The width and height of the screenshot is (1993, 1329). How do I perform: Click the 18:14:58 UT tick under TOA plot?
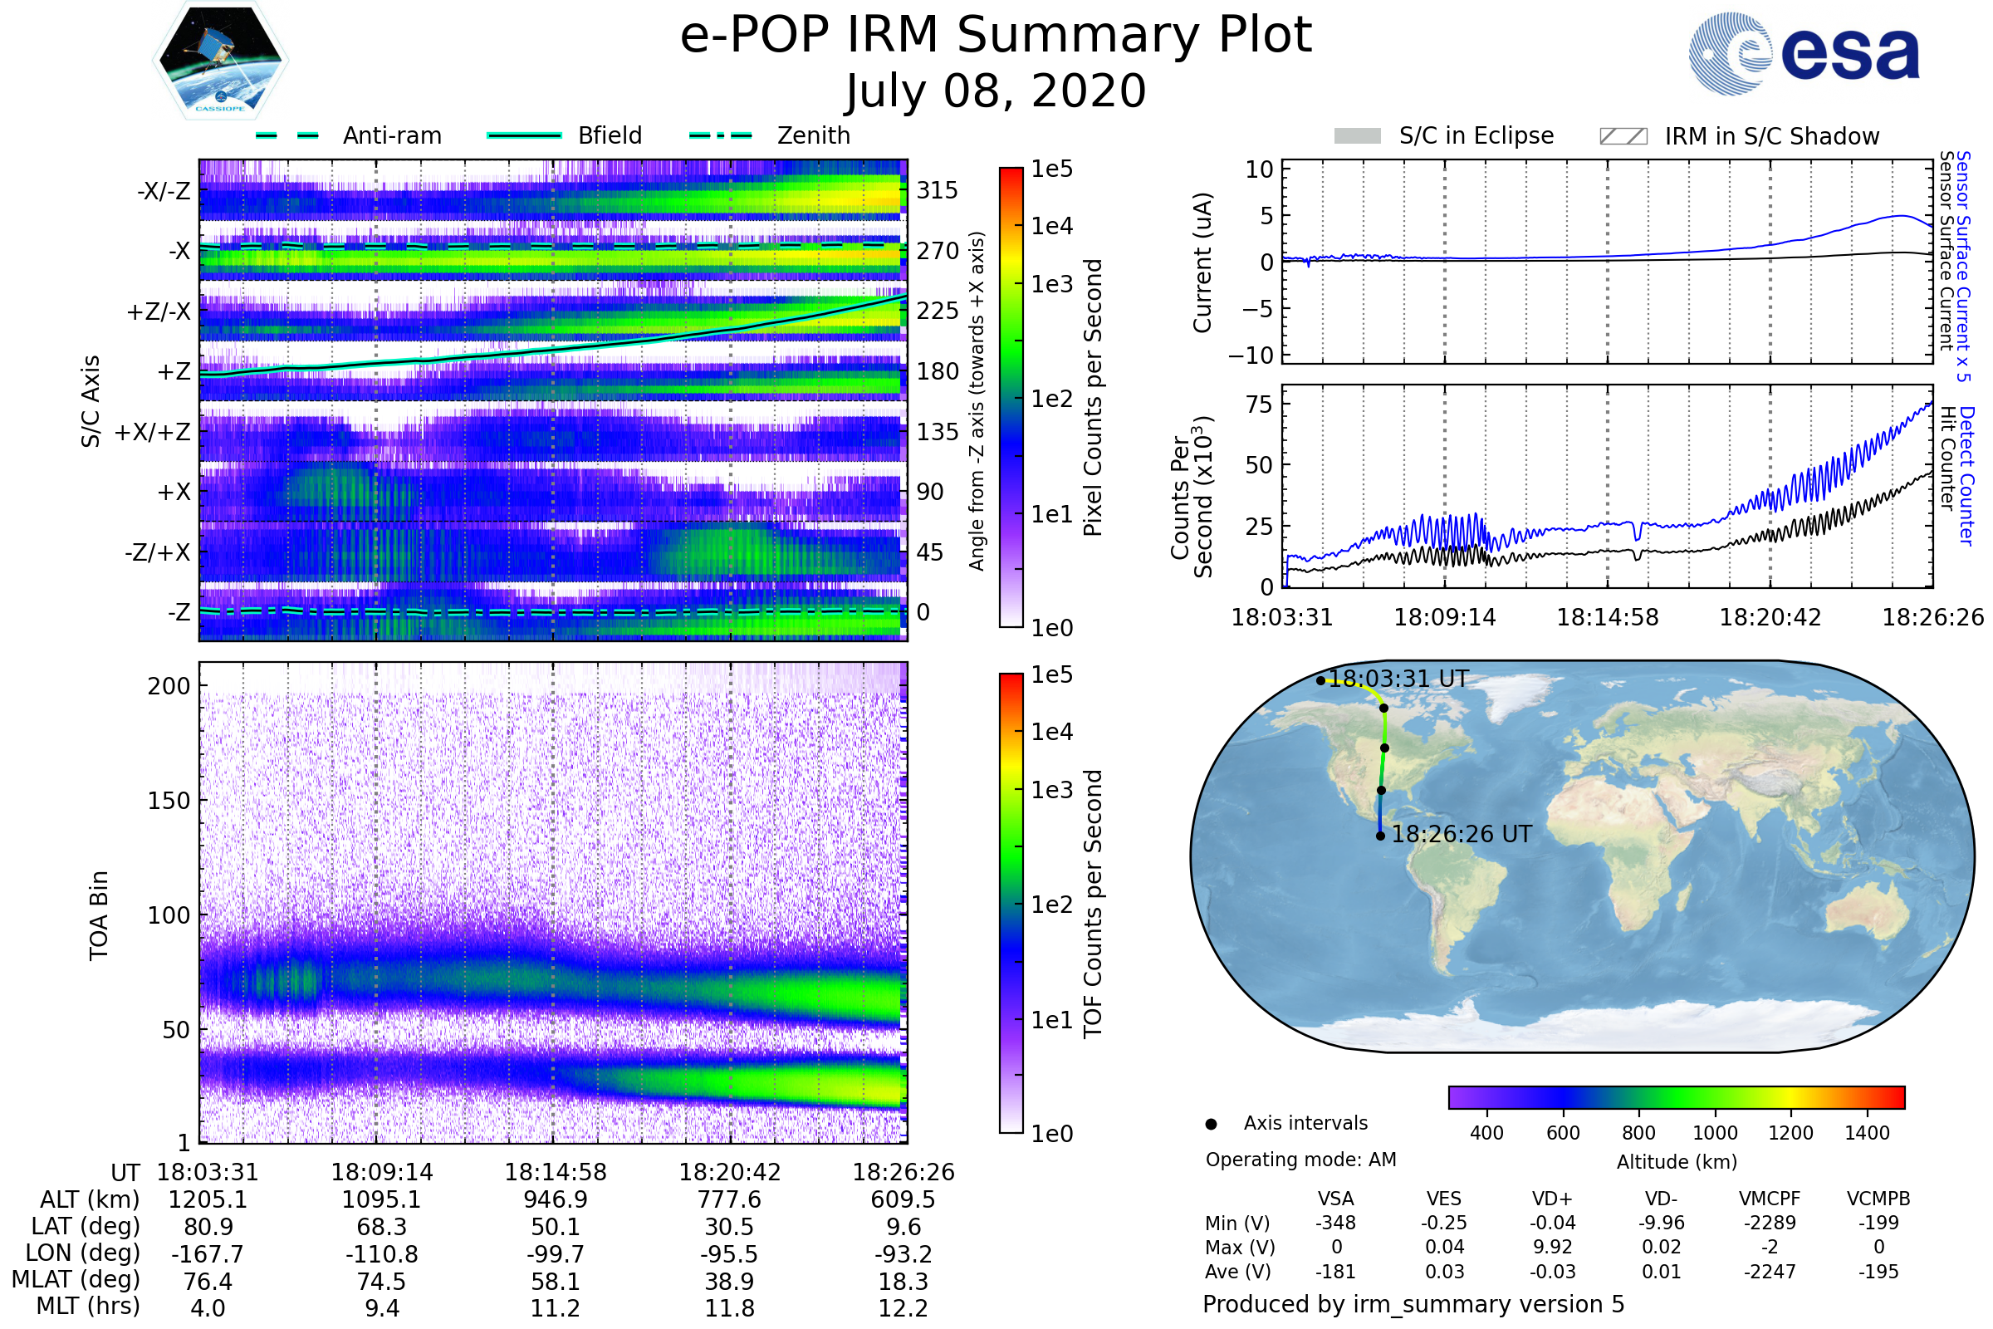click(556, 1172)
